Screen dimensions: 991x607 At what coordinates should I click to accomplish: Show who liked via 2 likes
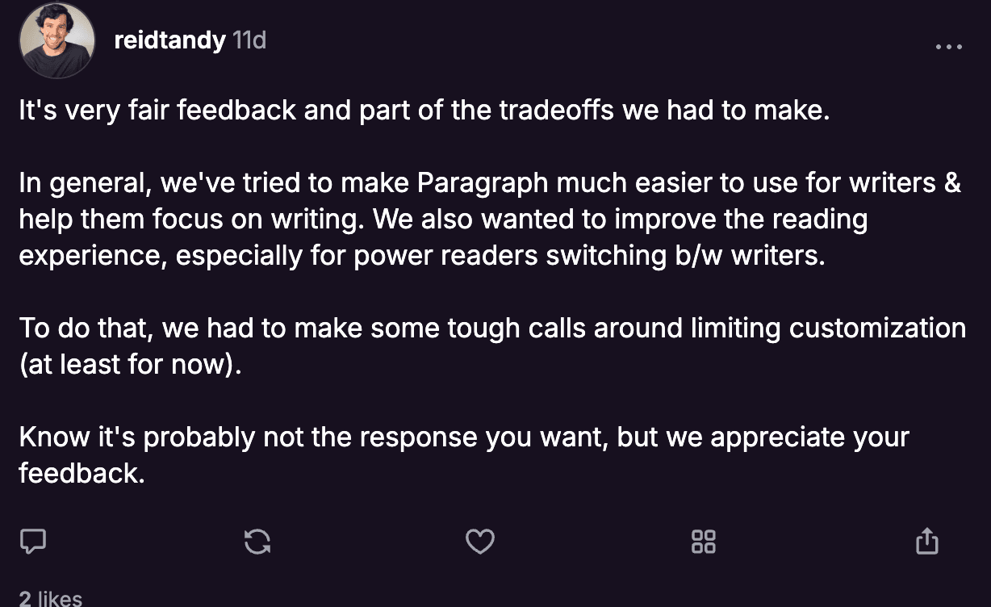[x=50, y=598]
